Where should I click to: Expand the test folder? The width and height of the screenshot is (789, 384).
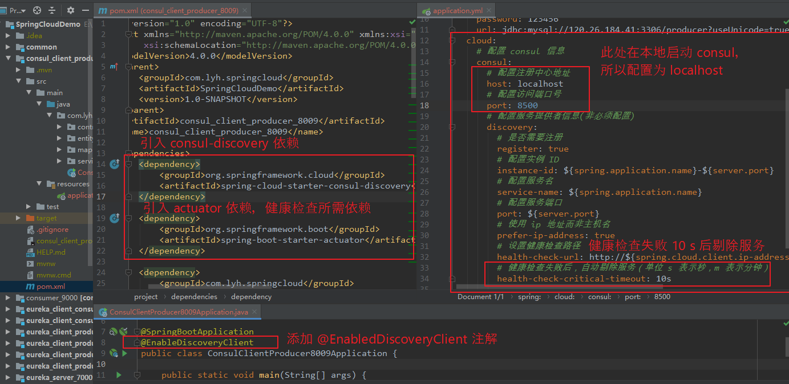pyautogui.click(x=29, y=207)
